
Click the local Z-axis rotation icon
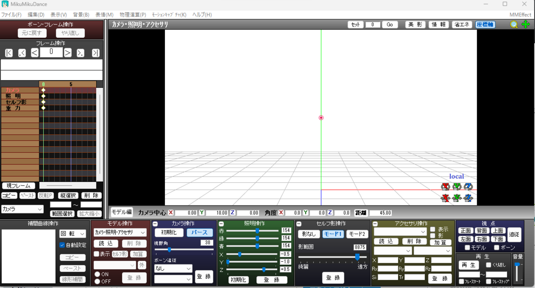(468, 186)
